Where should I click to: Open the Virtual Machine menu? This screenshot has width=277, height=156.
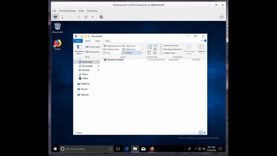coord(68,11)
